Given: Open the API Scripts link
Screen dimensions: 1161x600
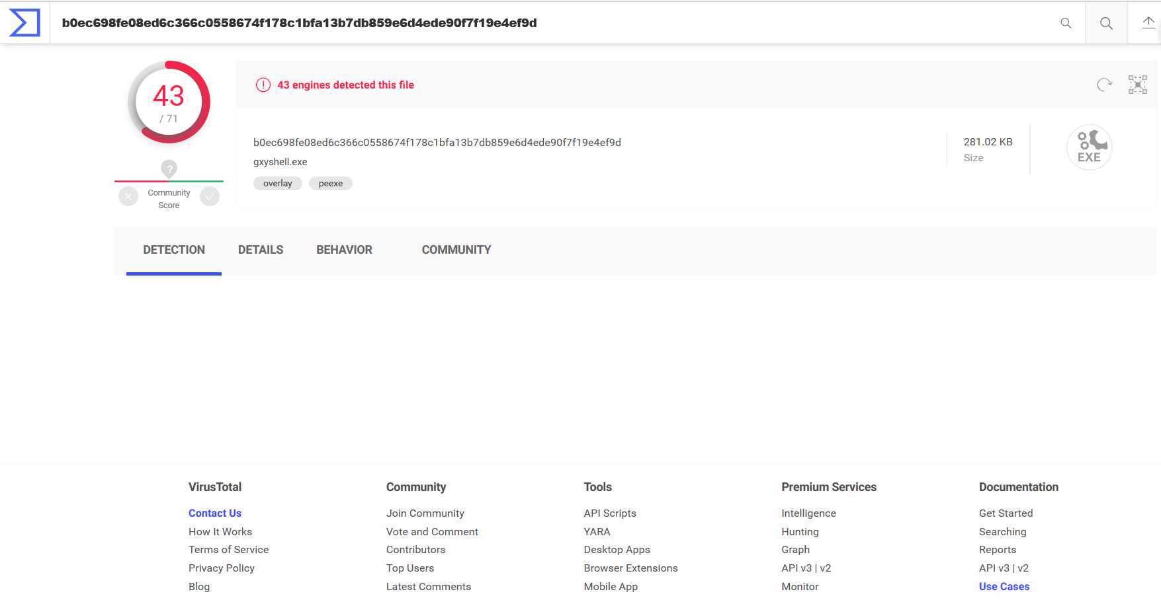Looking at the screenshot, I should 610,513.
